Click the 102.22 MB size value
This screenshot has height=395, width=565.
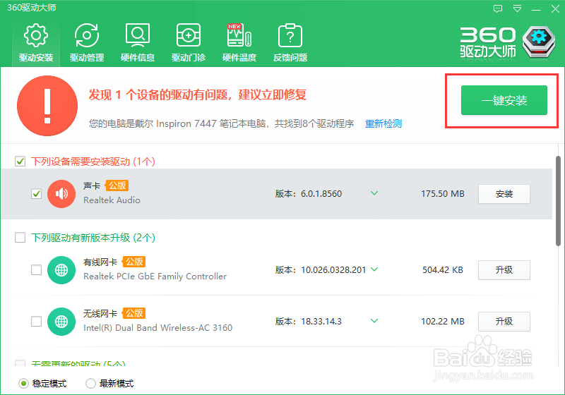click(443, 321)
